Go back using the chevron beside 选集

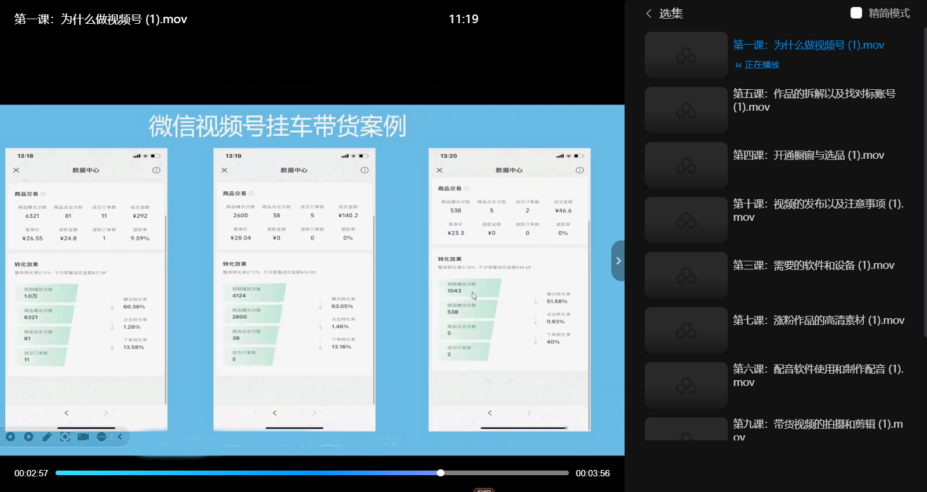coord(649,13)
